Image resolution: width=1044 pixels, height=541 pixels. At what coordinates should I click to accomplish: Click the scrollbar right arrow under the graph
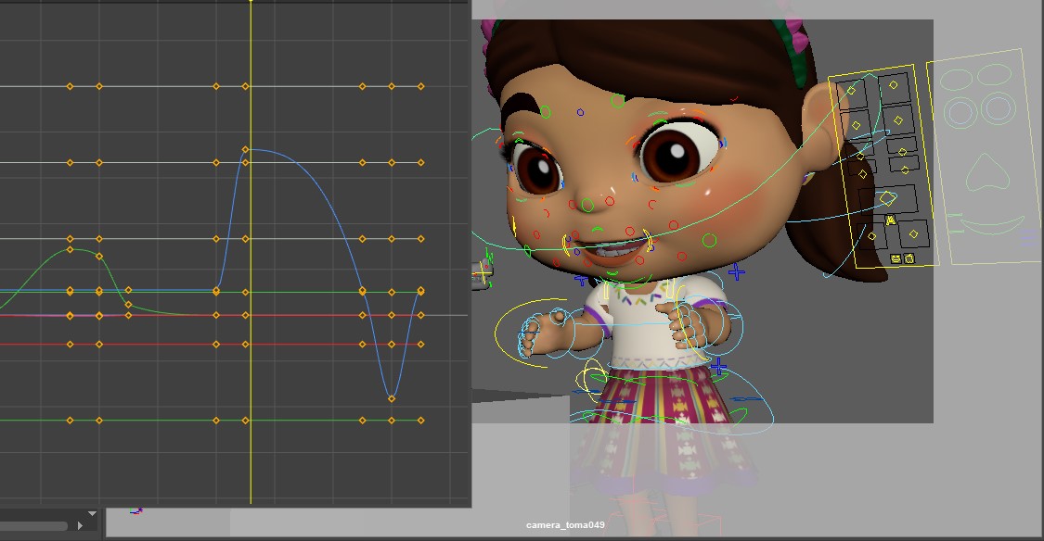click(80, 525)
